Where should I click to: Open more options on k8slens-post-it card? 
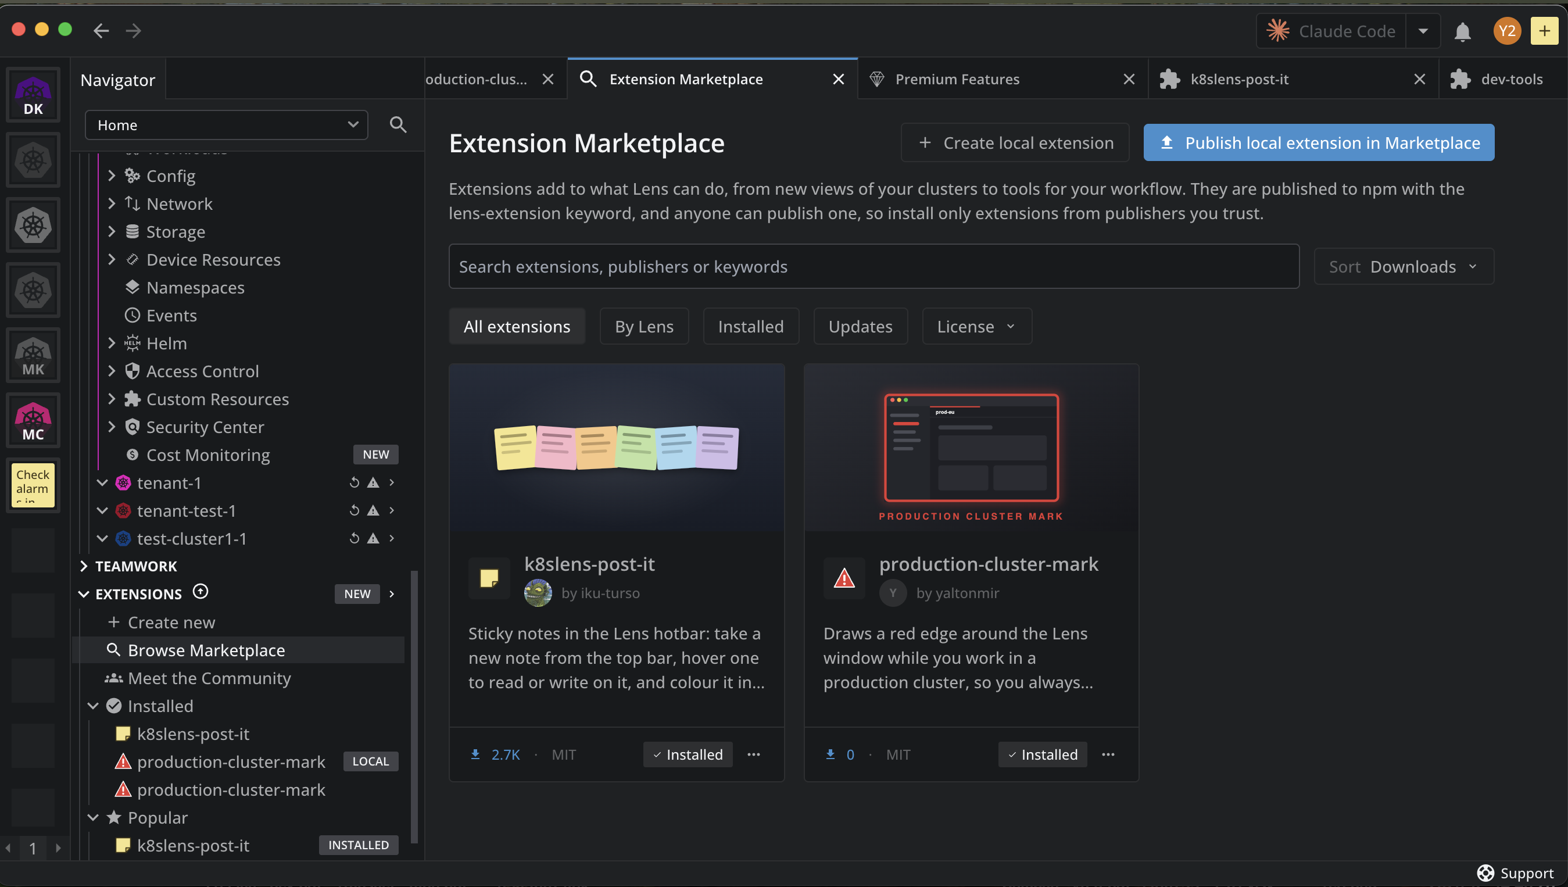(x=753, y=754)
